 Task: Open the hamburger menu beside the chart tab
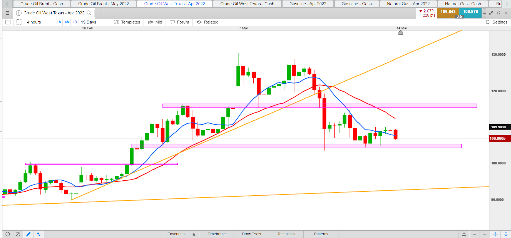[8, 13]
